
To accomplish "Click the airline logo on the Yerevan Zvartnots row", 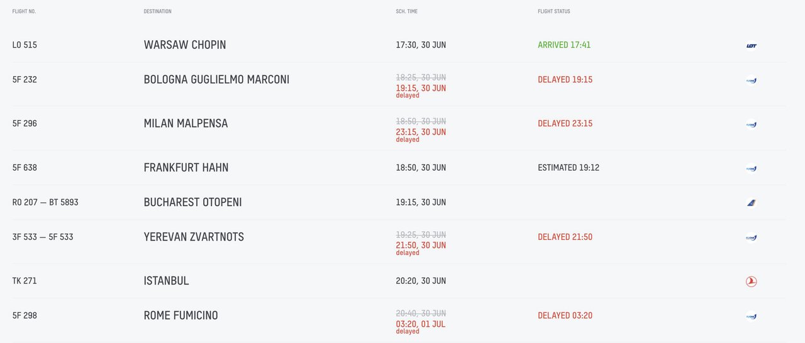I will coord(751,237).
